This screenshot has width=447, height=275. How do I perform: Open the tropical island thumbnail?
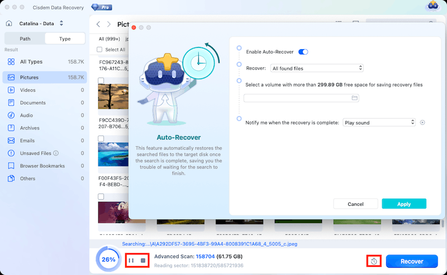point(113,155)
